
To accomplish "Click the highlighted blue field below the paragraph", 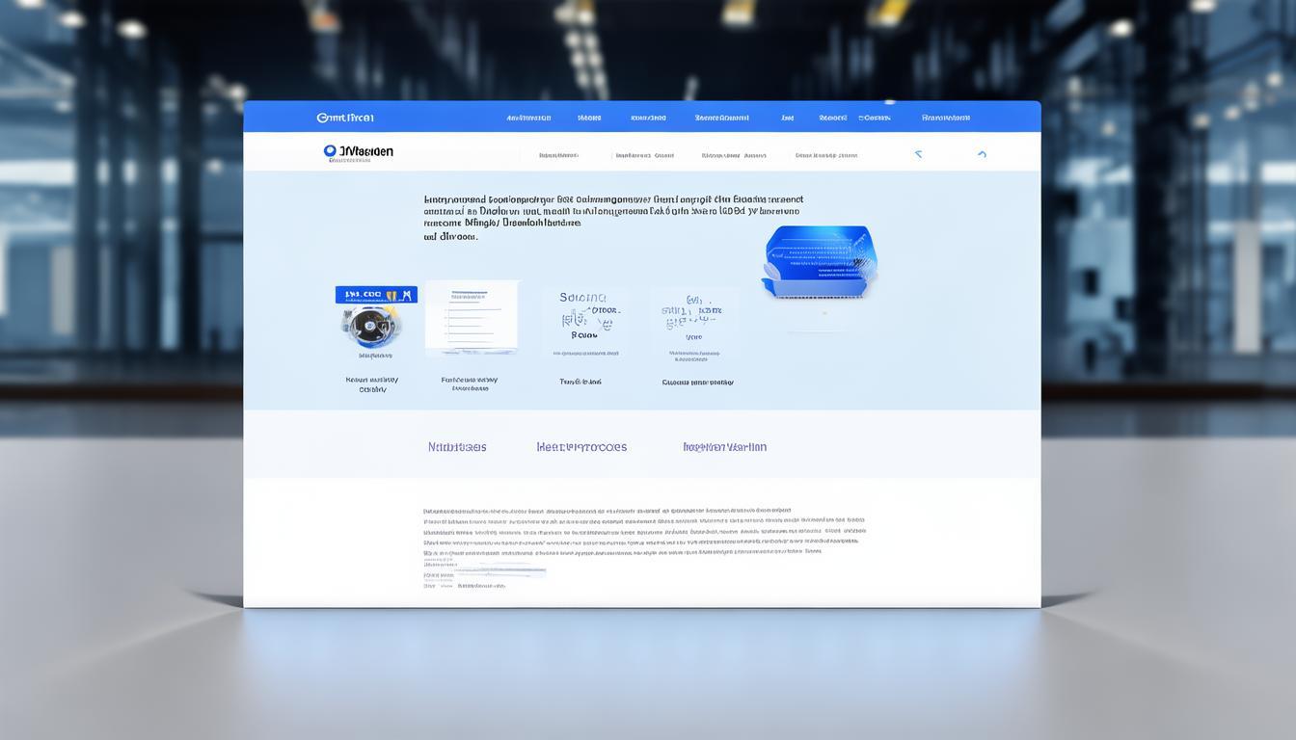I will [499, 571].
